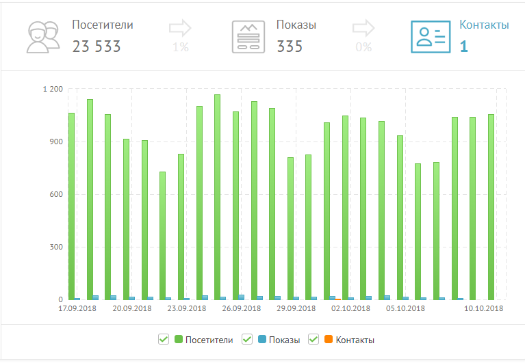Click the Посетители visitors icon
The height and width of the screenshot is (363, 525).
coord(43,37)
